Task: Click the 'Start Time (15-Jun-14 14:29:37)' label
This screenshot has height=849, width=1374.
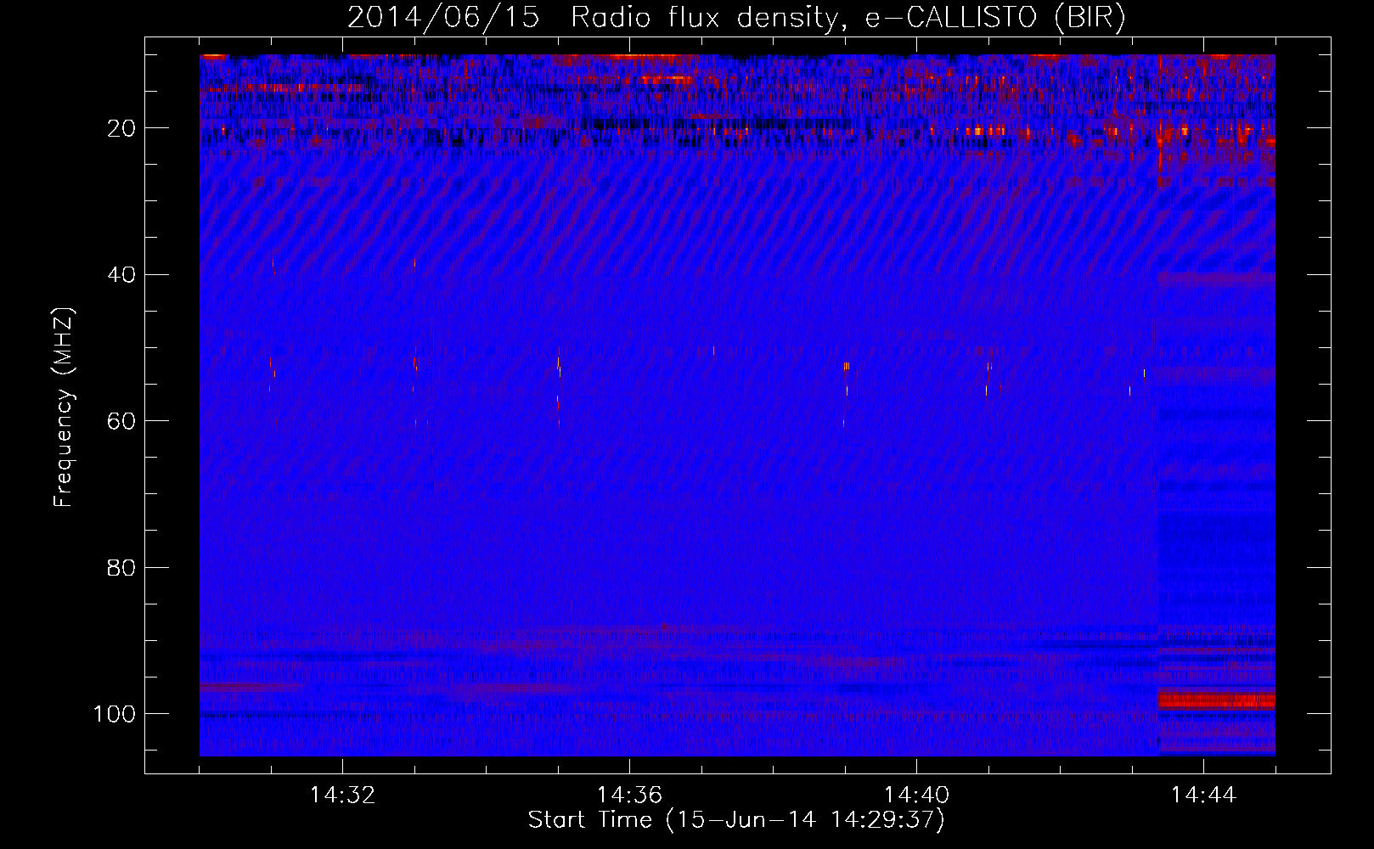Action: [x=736, y=820]
